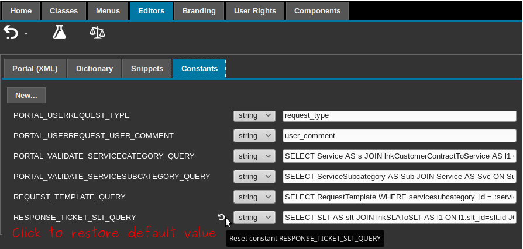The image size is (523, 249).
Task: Edit the user_comment value field
Action: pos(399,136)
